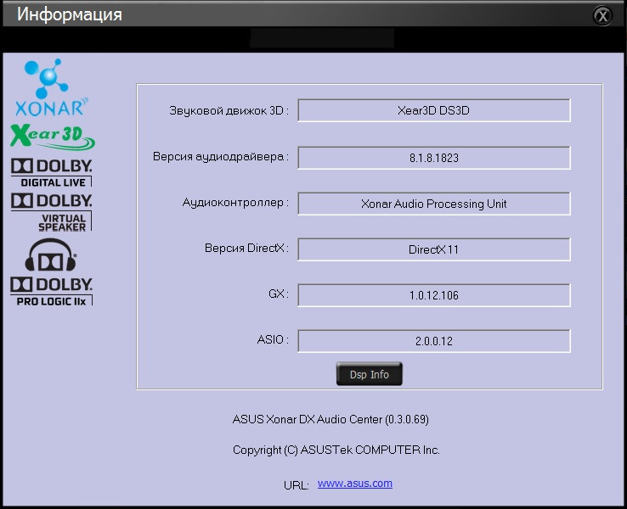
Task: Click the Xear 3D logo
Action: [x=53, y=137]
